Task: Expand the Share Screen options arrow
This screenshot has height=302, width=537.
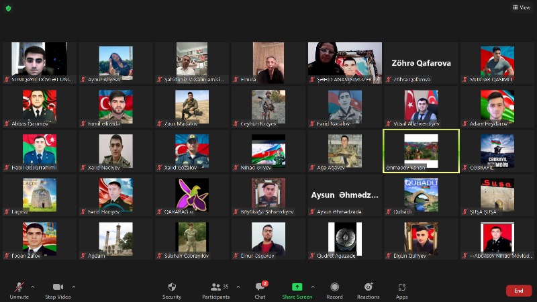Action: pos(313,287)
